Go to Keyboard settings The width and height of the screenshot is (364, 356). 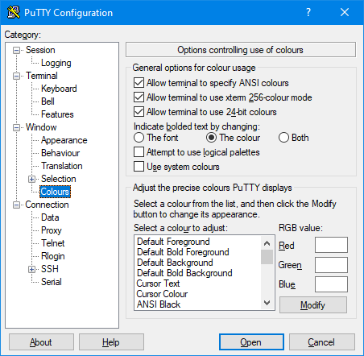point(59,89)
